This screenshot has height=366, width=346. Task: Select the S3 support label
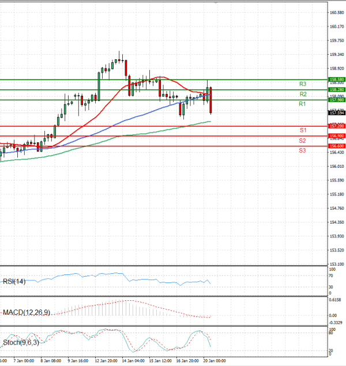302,150
